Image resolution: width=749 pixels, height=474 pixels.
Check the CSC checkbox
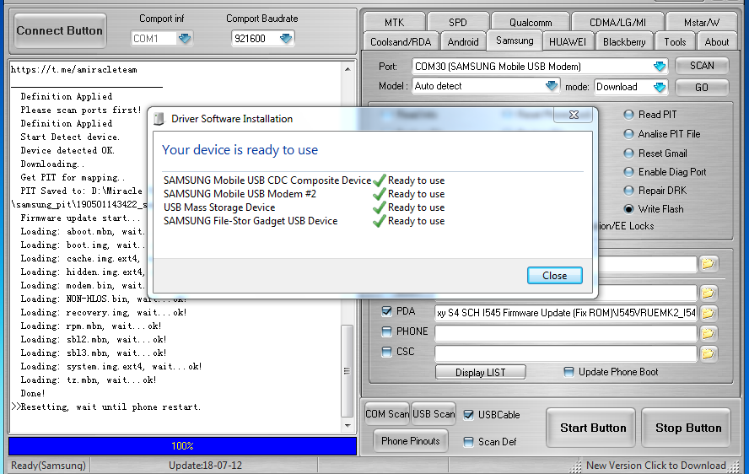coord(387,352)
